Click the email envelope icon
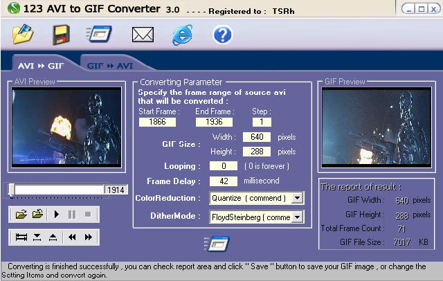 [143, 35]
